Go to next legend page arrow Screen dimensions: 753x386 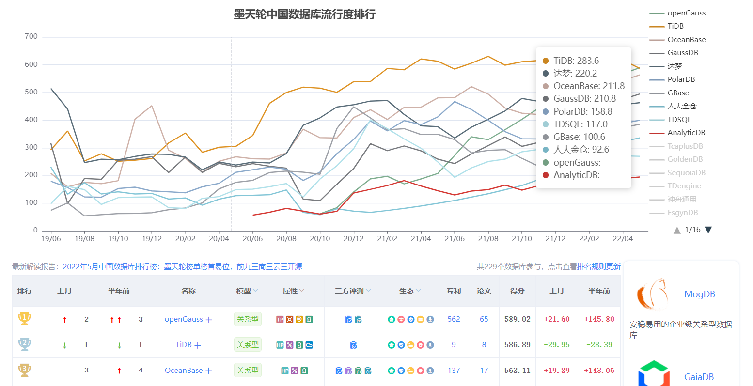click(708, 230)
